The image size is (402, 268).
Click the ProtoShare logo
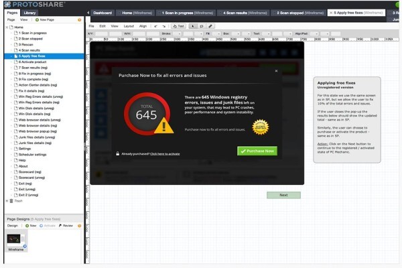coord(35,5)
